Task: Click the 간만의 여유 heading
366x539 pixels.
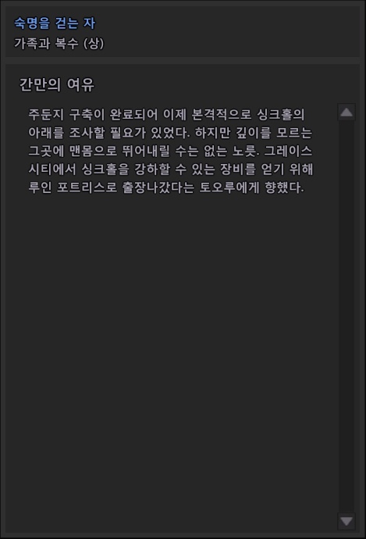Action: 57,84
